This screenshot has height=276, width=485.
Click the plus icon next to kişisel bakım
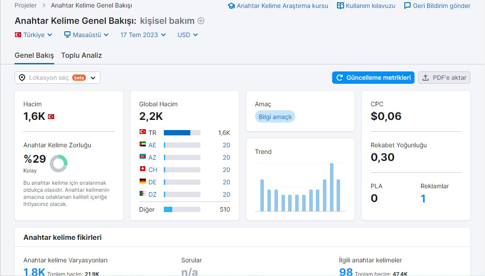click(x=201, y=21)
